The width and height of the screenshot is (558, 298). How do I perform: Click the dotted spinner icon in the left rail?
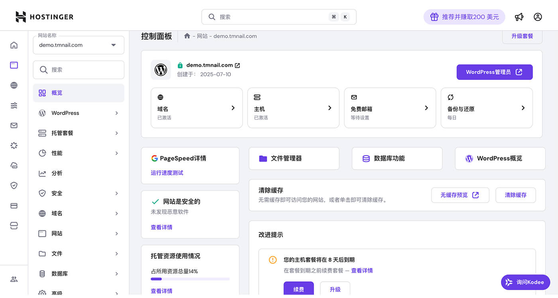pos(14,145)
